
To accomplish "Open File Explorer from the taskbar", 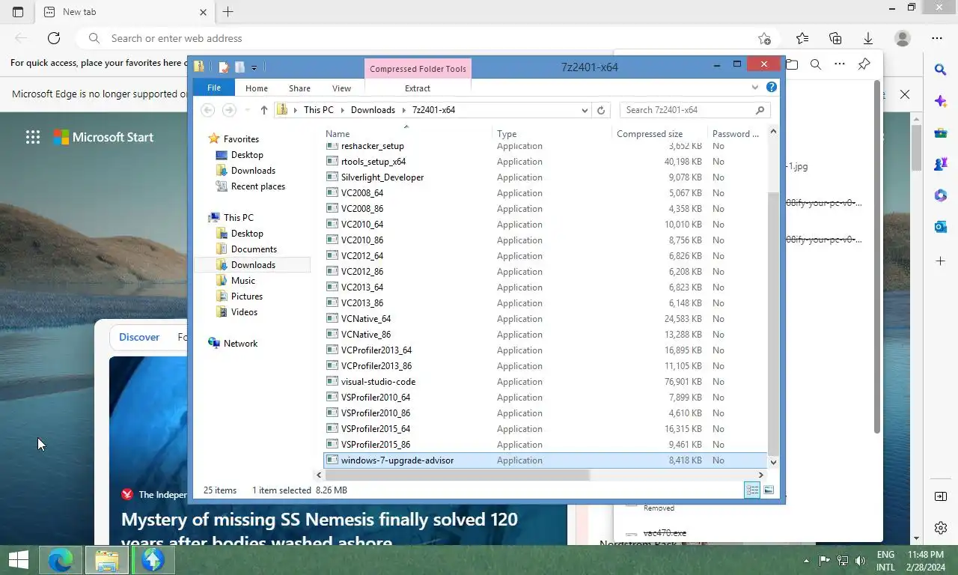I will (106, 560).
